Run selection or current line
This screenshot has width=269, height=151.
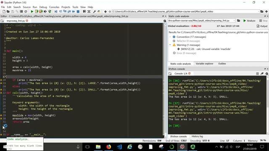(45, 11)
